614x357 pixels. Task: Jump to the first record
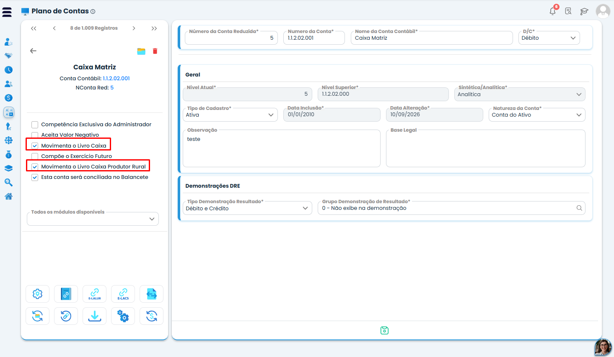(x=34, y=28)
